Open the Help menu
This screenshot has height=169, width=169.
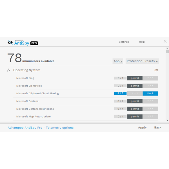[x=142, y=42]
